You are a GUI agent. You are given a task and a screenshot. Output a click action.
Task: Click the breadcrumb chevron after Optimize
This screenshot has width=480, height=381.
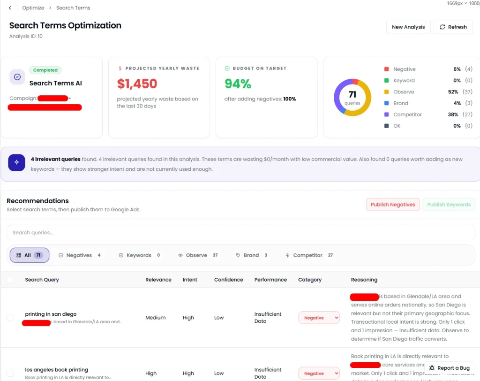coord(50,8)
